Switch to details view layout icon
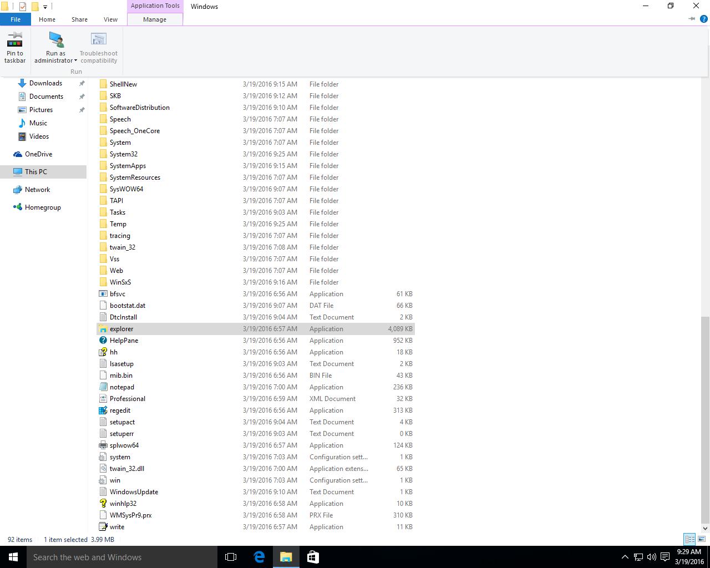 689,539
